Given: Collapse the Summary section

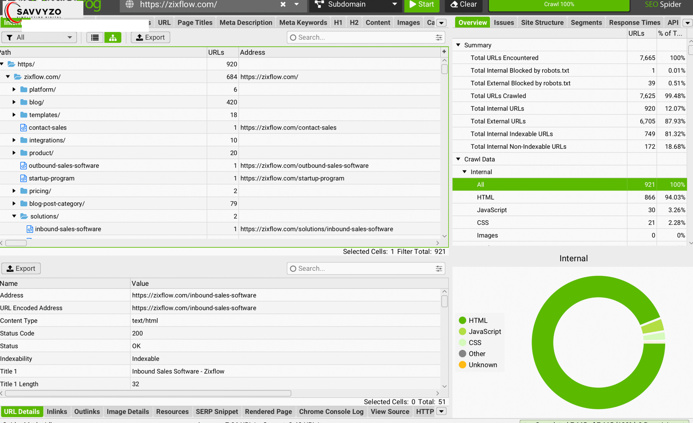Looking at the screenshot, I should (x=458, y=45).
